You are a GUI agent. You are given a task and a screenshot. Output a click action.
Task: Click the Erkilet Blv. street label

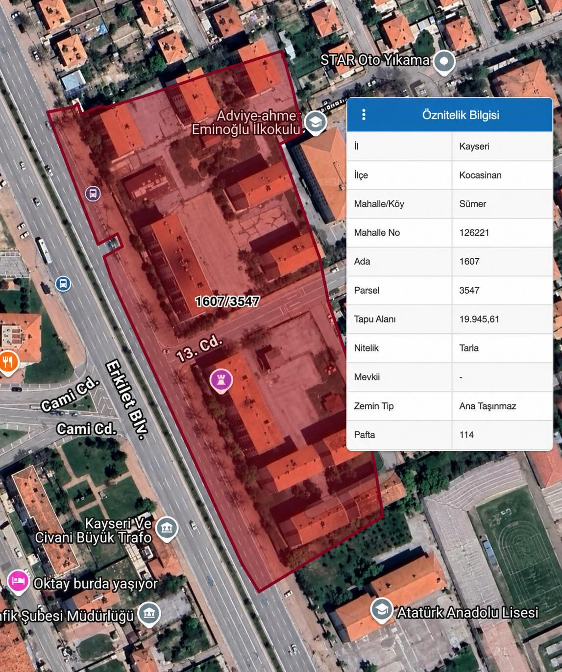click(x=126, y=399)
